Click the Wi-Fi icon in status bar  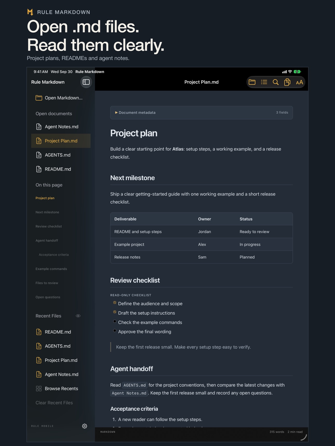point(290,72)
